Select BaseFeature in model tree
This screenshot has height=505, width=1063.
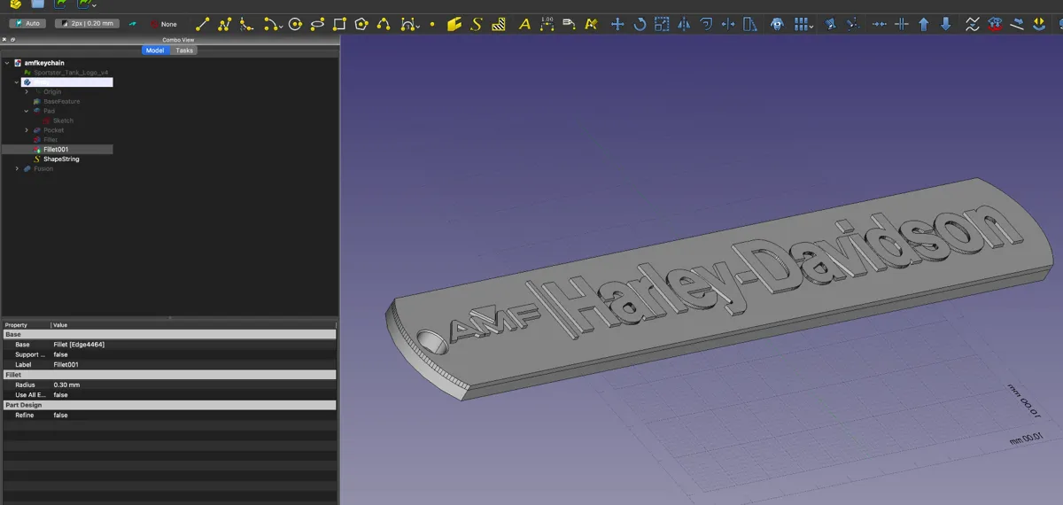[x=61, y=101]
